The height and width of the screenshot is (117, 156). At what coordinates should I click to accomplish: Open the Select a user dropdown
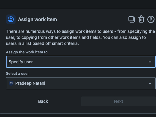click(x=81, y=83)
